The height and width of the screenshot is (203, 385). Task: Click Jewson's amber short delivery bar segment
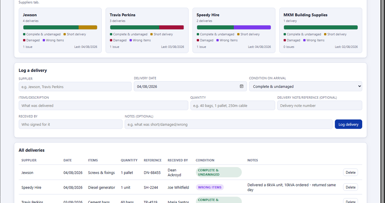[88, 27]
